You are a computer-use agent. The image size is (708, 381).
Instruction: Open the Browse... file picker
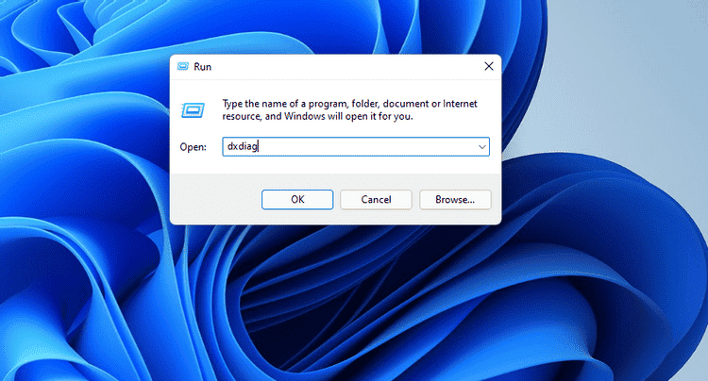click(x=455, y=199)
